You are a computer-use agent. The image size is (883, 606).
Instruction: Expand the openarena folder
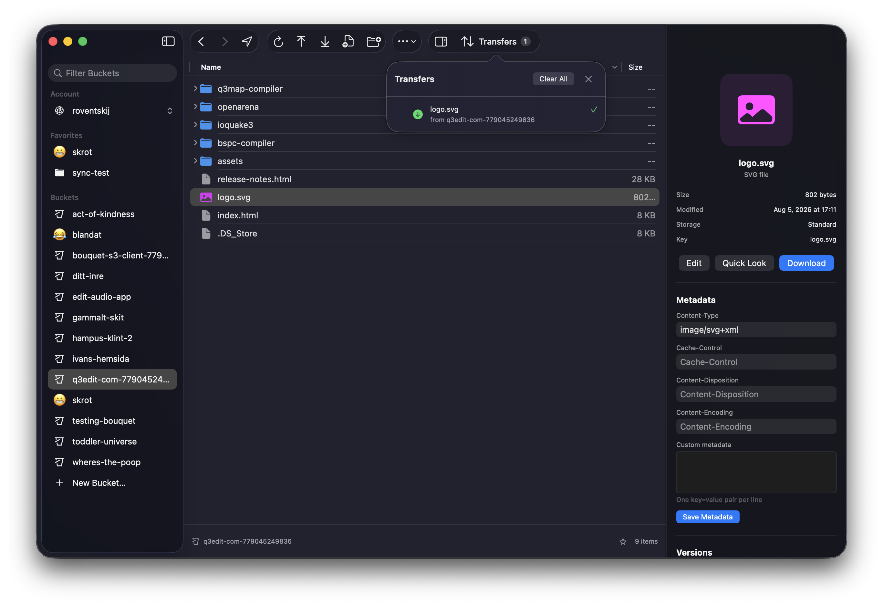pos(195,106)
